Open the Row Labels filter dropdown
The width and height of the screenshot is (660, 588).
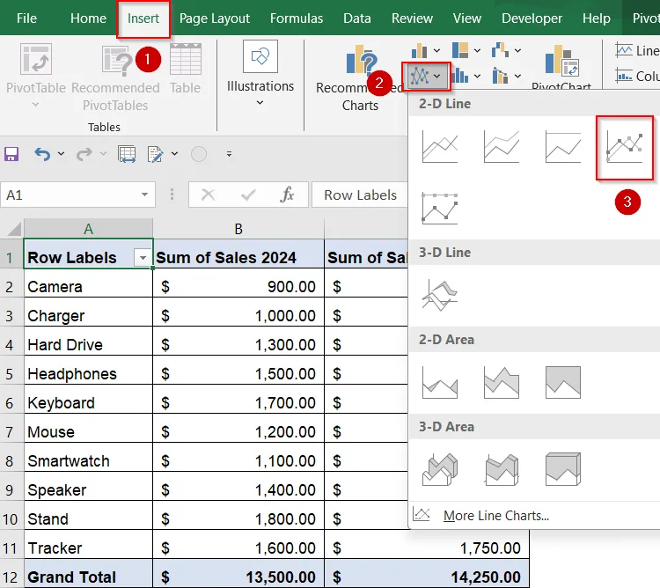coord(143,258)
